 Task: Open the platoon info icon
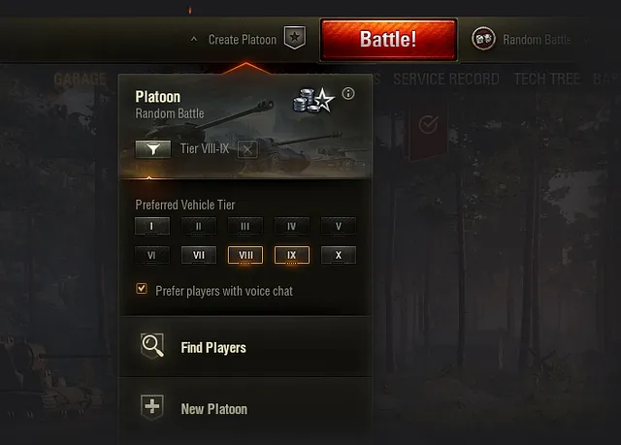coord(348,94)
